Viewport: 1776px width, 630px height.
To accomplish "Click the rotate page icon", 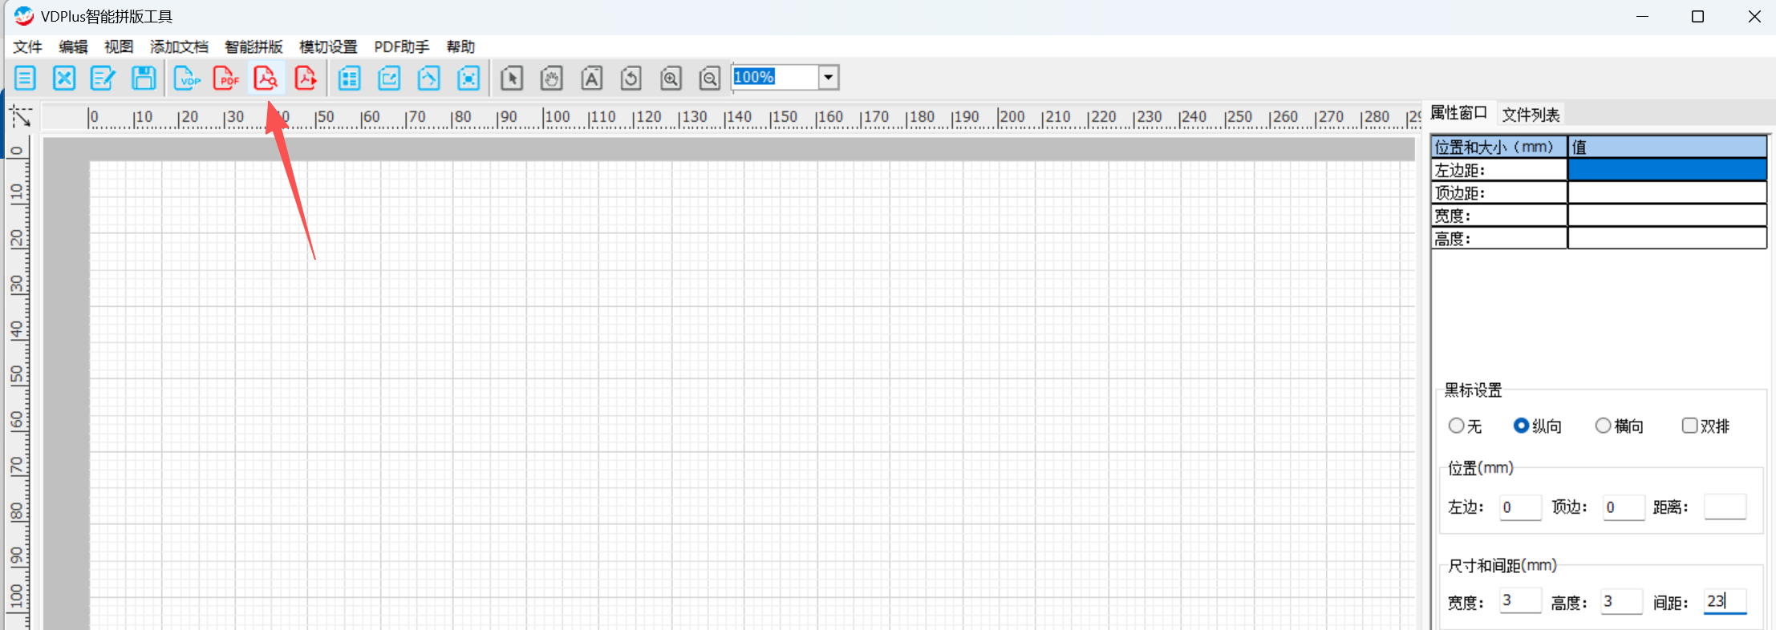I will pos(631,78).
